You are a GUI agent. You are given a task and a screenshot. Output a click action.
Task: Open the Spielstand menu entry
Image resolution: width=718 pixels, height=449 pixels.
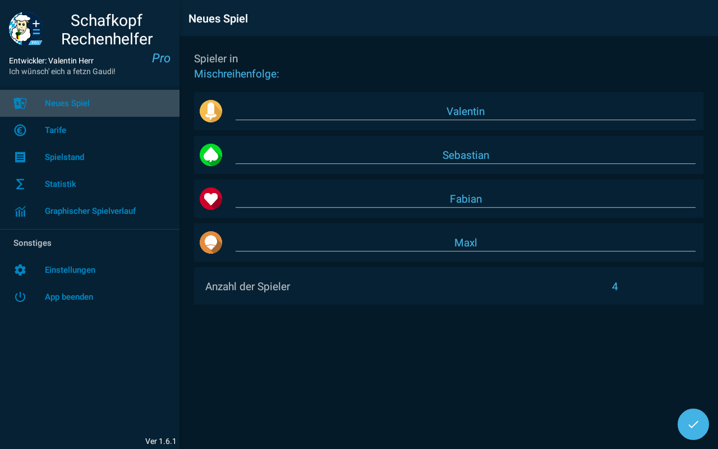pos(90,157)
